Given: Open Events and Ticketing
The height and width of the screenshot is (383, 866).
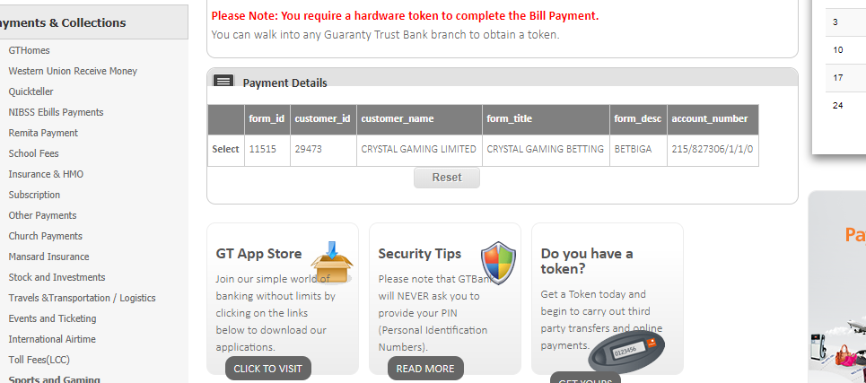Looking at the screenshot, I should (x=52, y=318).
